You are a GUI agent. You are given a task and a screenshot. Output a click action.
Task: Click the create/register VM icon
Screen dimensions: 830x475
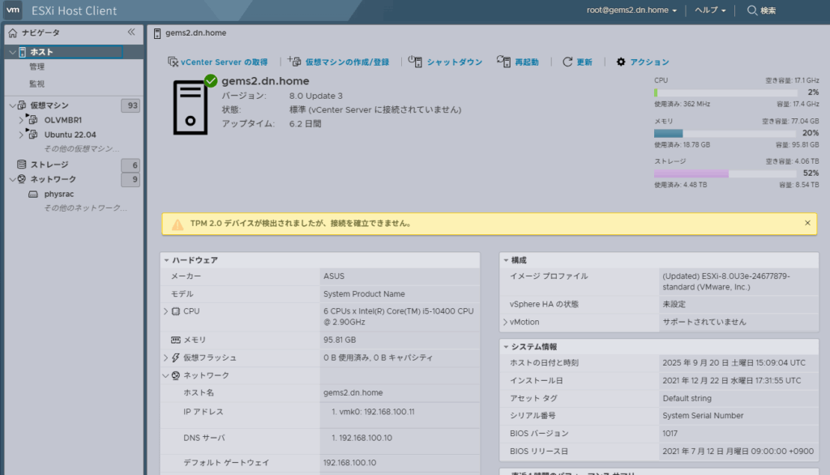point(294,62)
